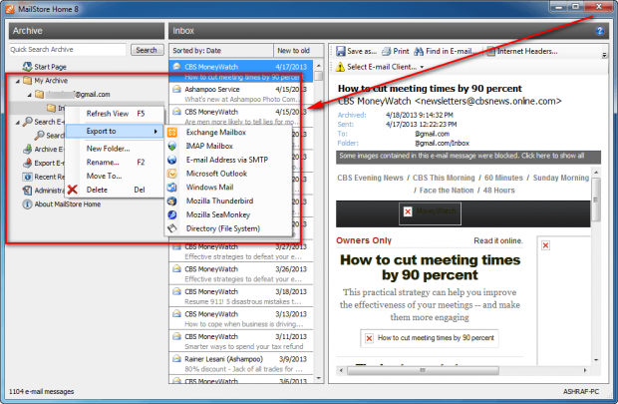The image size is (618, 404).
Task: Click the Mozilla SeaMonkey icon
Action: (172, 215)
